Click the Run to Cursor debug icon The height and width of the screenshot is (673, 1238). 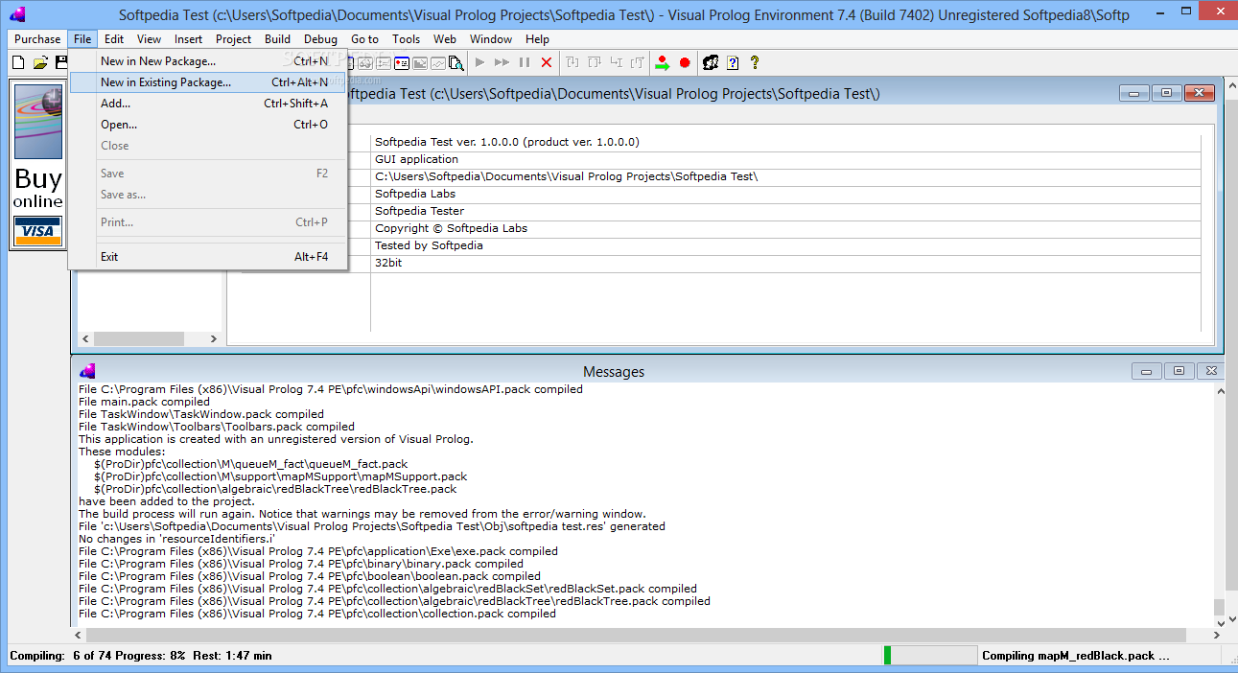point(616,62)
